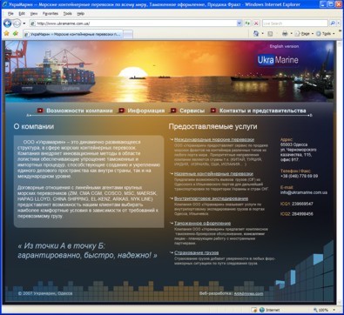Click the Print toolbar icon
344x315 pixels.
pos(285,34)
